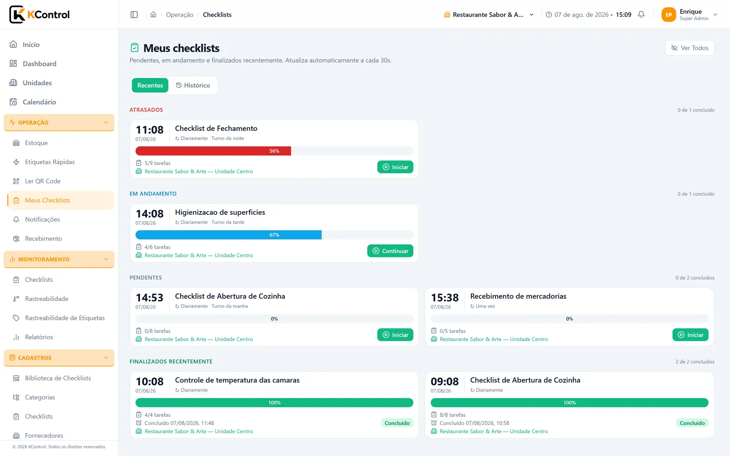The height and width of the screenshot is (456, 730).
Task: Start Recebimento de mercadorias checklist
Action: click(690, 335)
